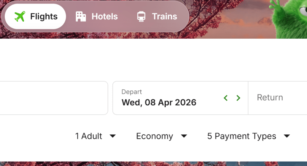The height and width of the screenshot is (166, 307).
Task: Click the hotel building icon
Action: (x=81, y=17)
